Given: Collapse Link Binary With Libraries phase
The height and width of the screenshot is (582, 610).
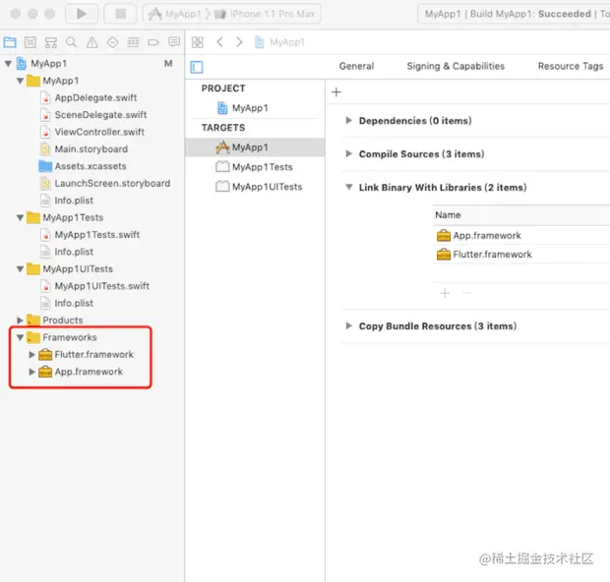Looking at the screenshot, I should tap(349, 188).
